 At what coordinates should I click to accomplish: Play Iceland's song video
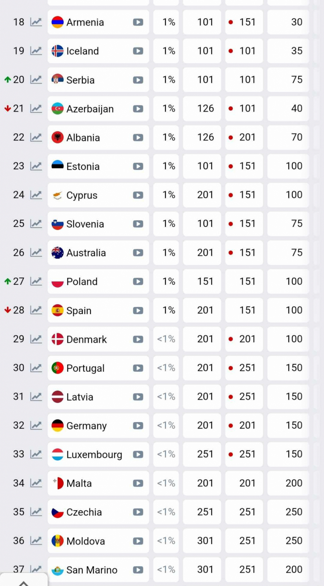(138, 51)
